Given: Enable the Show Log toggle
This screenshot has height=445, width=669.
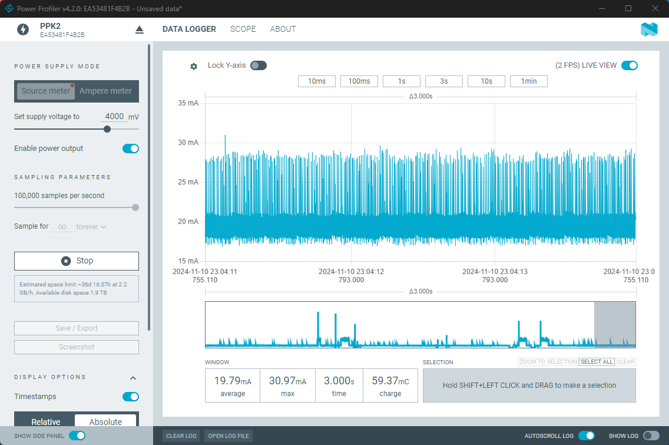Looking at the screenshot, I should pyautogui.click(x=651, y=436).
